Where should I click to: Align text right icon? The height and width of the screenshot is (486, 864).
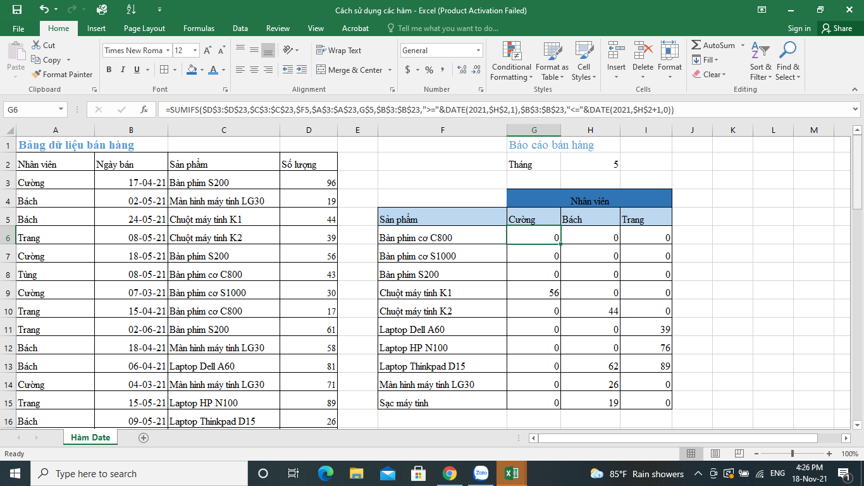click(x=268, y=70)
